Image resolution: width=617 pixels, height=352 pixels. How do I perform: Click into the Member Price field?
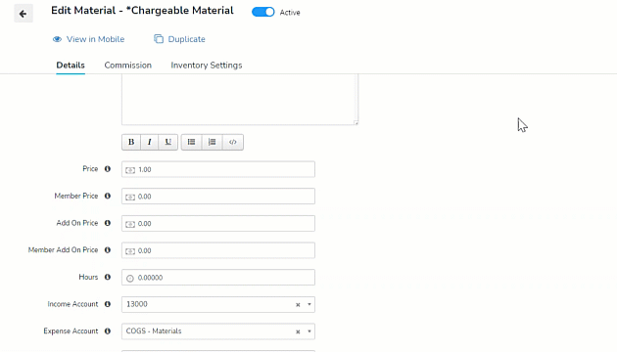(x=218, y=197)
